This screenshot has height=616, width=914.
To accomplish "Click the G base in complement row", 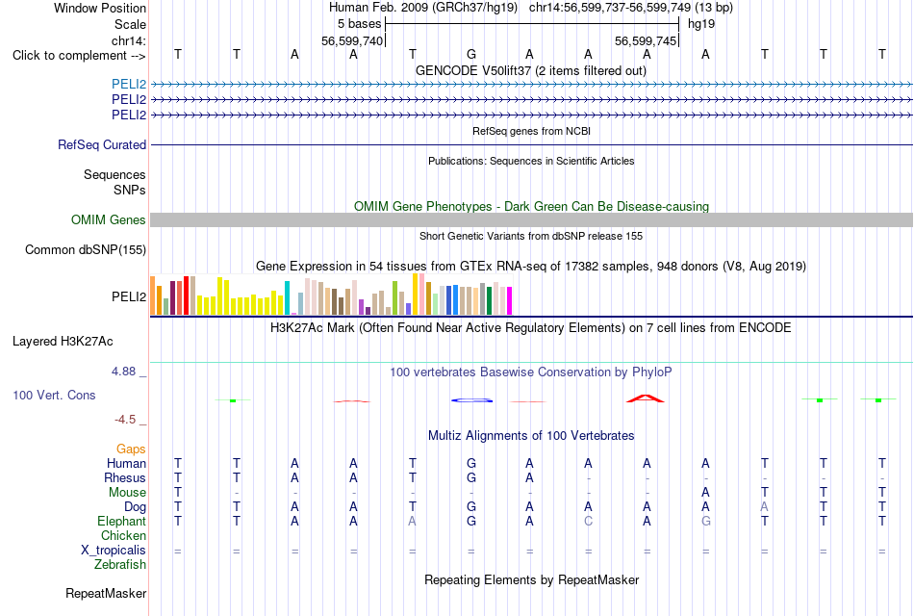I will pos(471,54).
